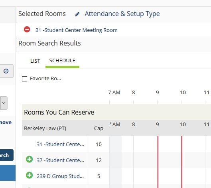Click the dark blue Search button

coord(7,155)
